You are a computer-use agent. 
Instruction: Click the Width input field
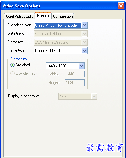(75, 74)
